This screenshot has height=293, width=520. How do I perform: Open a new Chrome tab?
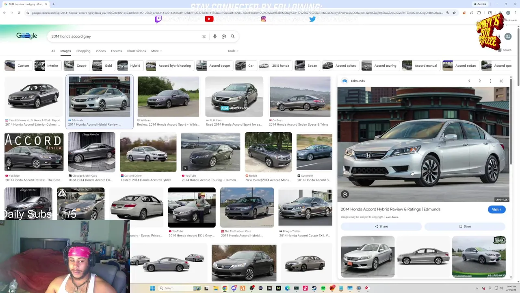53,4
